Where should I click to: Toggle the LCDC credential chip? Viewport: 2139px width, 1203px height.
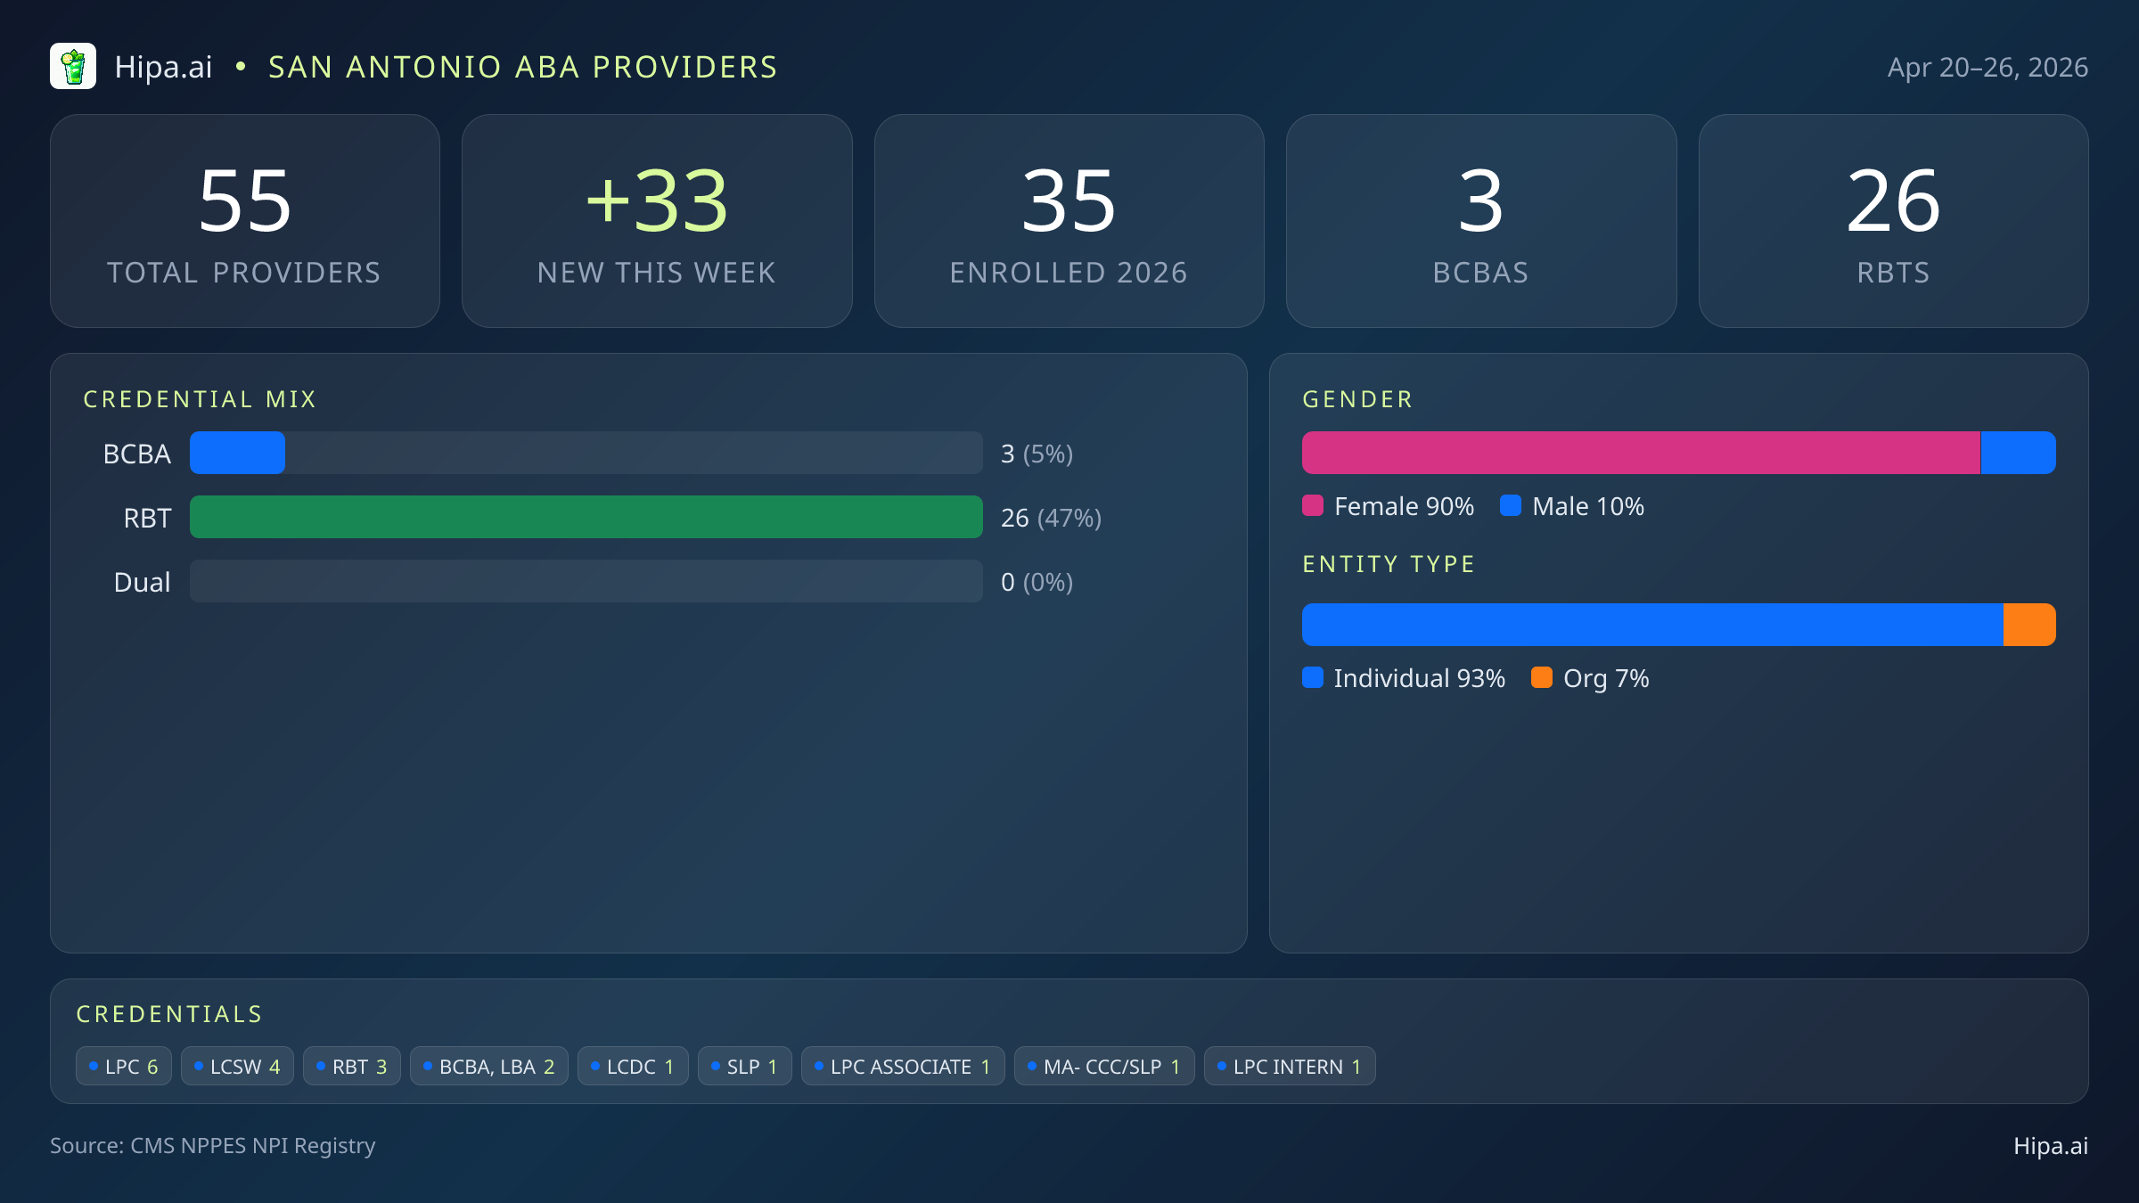pos(632,1066)
